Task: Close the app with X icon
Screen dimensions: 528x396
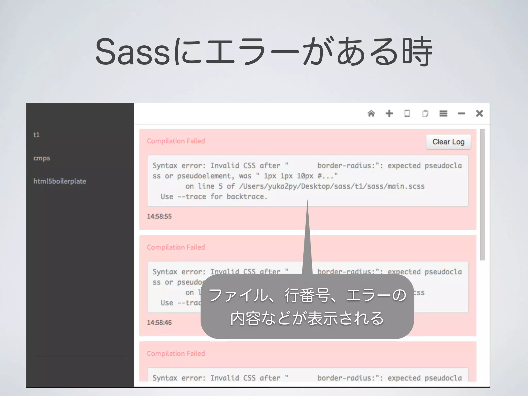Action: click(x=479, y=113)
